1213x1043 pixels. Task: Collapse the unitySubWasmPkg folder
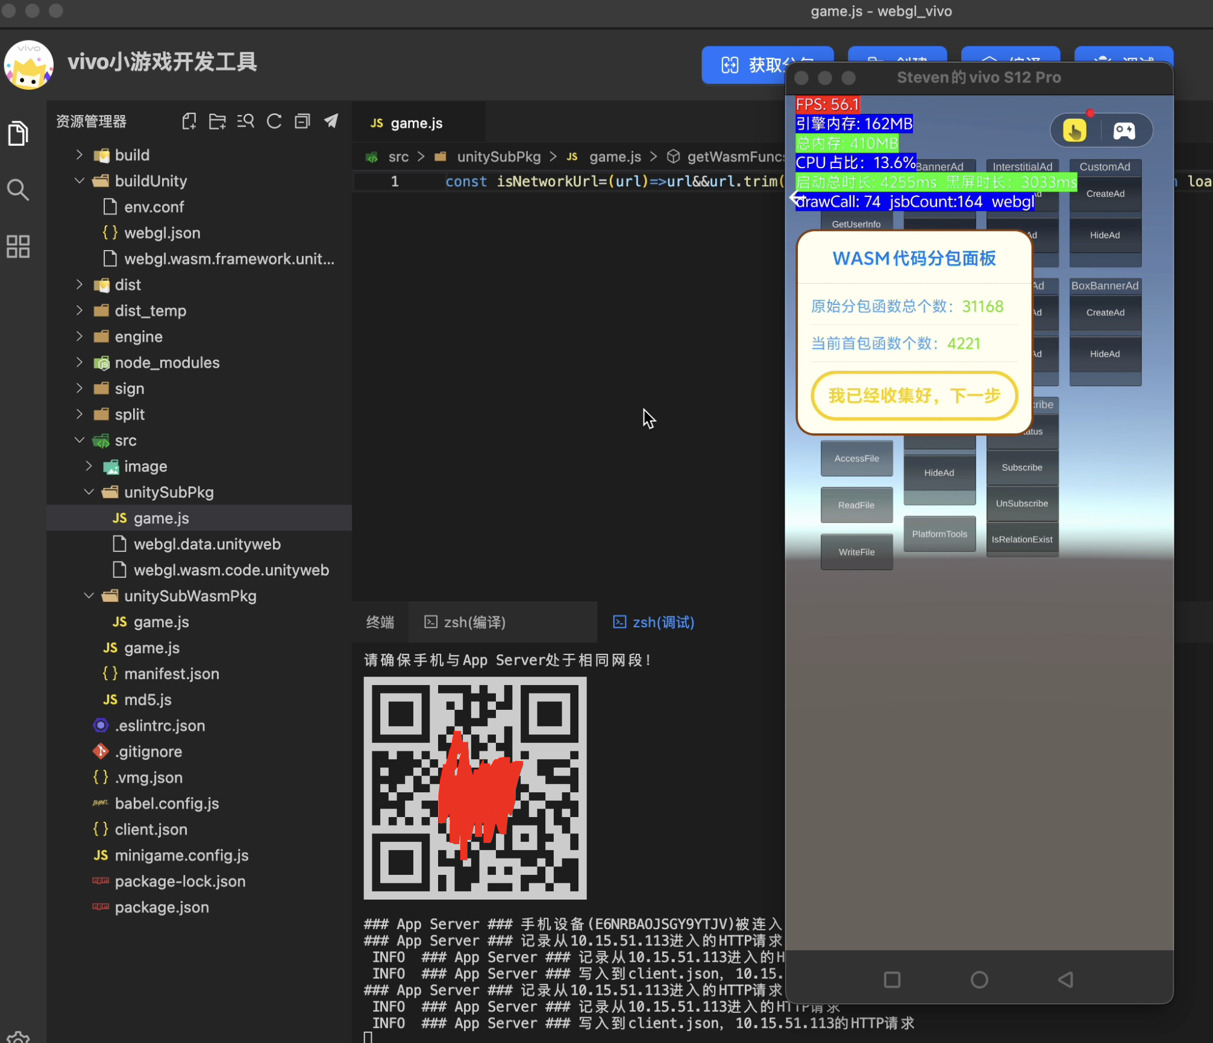[x=89, y=595]
